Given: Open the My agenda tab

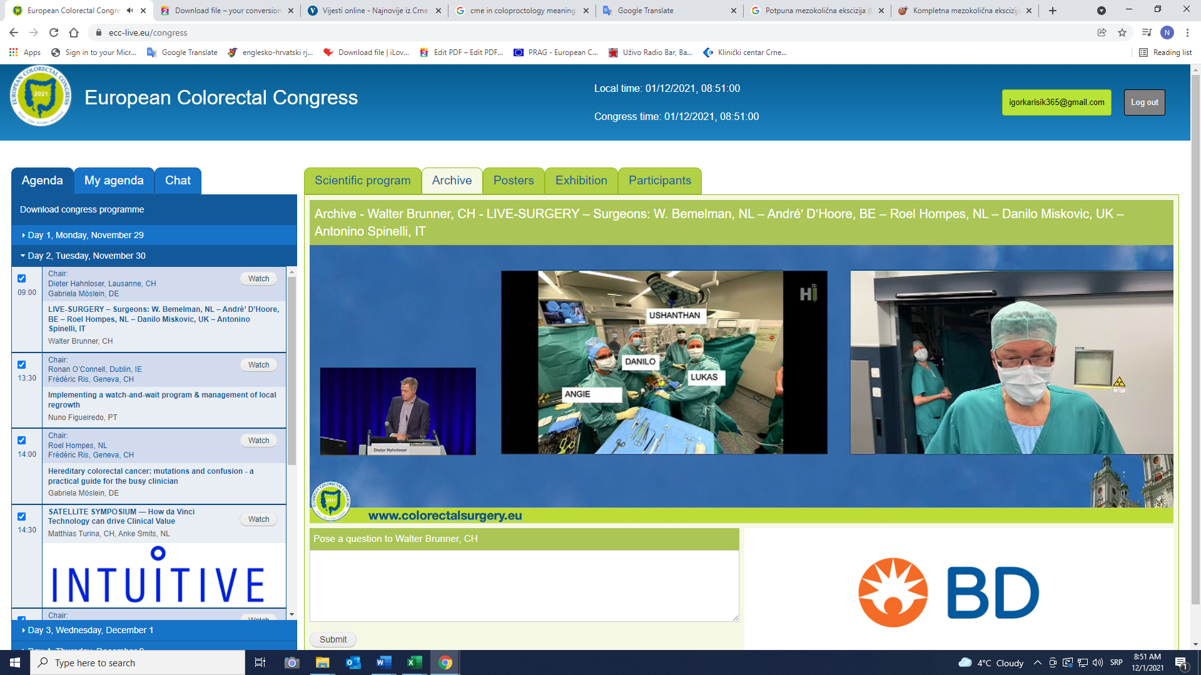Looking at the screenshot, I should [114, 181].
